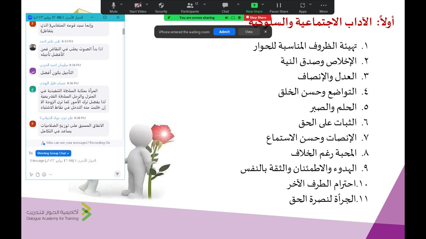Screen dimensions: 426x239
Task: Minimize the chat window
Action: point(93,17)
